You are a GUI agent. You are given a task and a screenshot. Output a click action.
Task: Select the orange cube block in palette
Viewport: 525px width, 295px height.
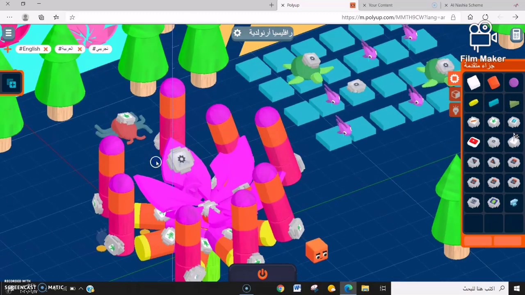coord(494,83)
